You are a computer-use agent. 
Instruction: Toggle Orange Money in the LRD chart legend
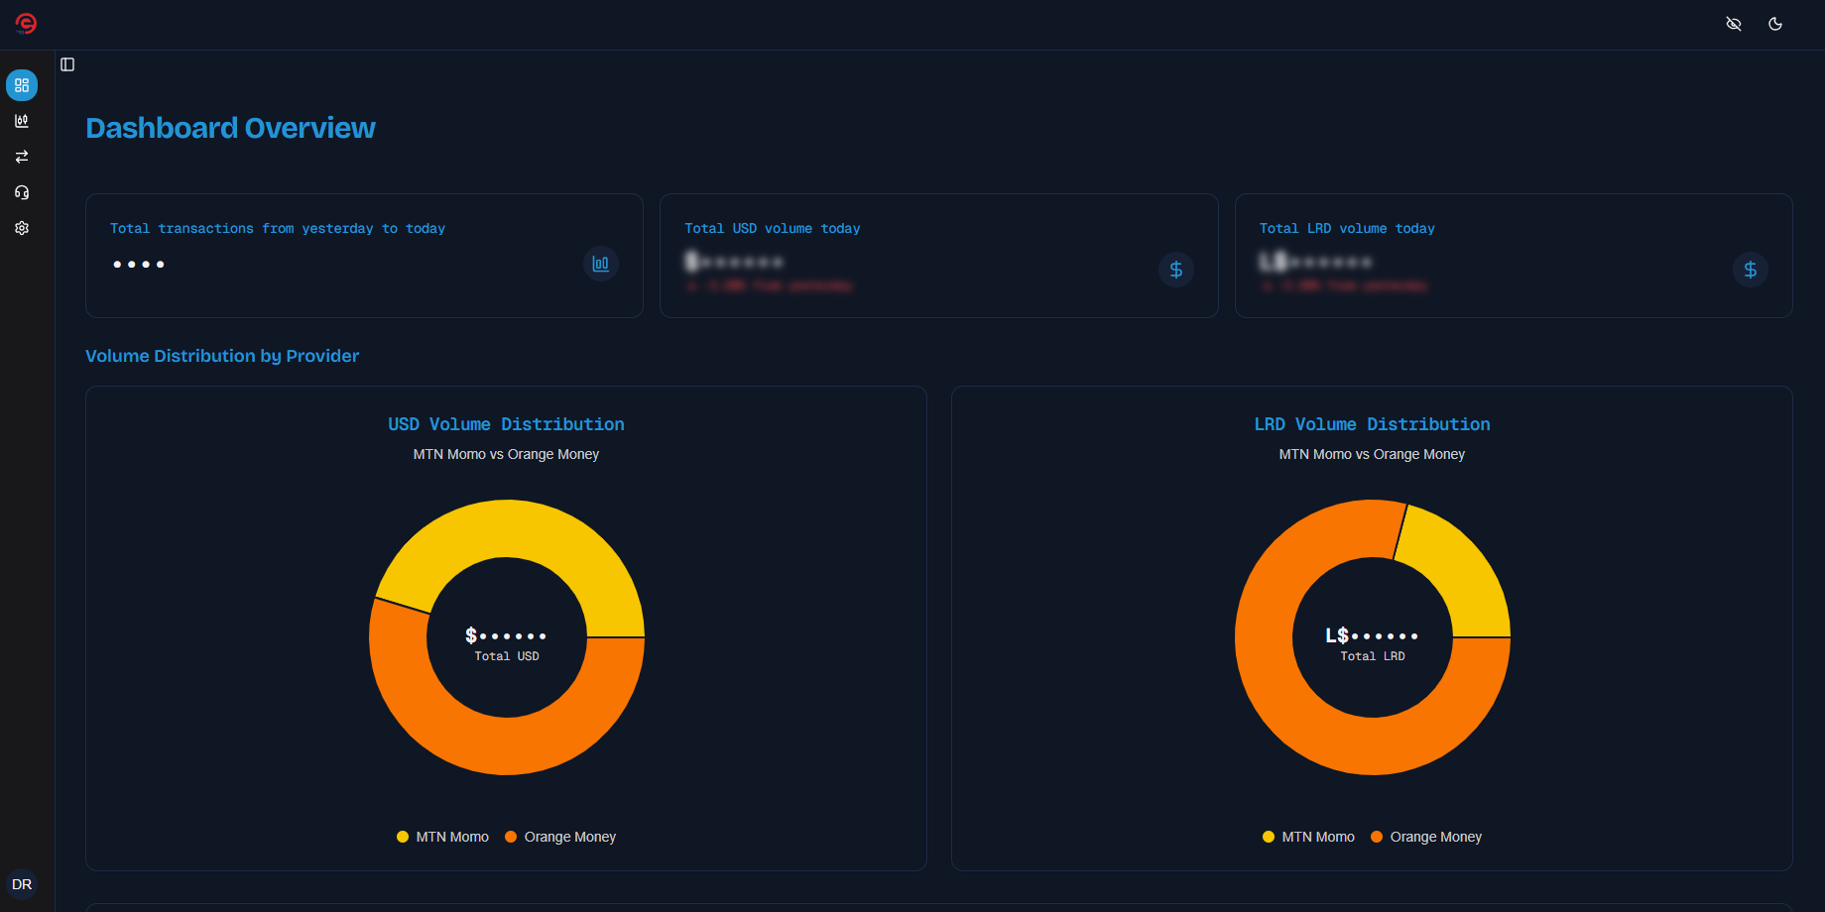(x=1425, y=837)
